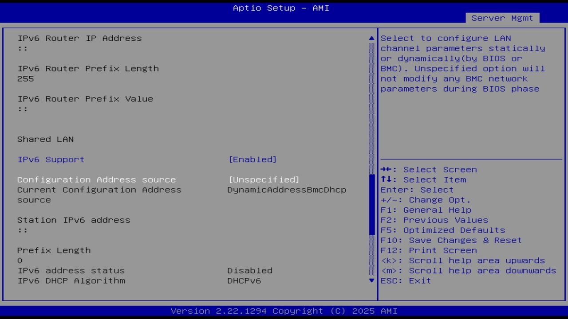
Task: Click the IPv6 address status row
Action: (71, 270)
